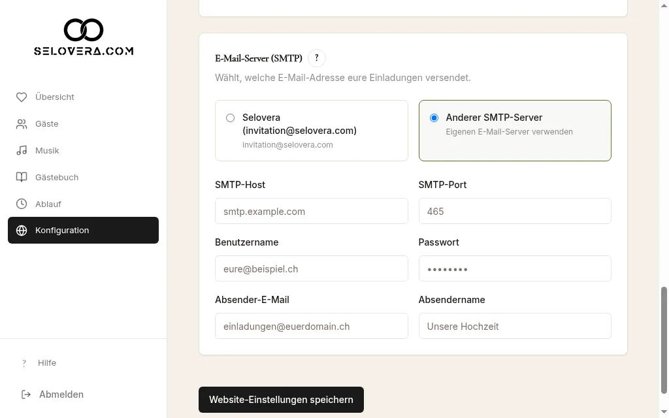
Task: Click the globe icon beside Konfiguration
Action: coord(22,231)
